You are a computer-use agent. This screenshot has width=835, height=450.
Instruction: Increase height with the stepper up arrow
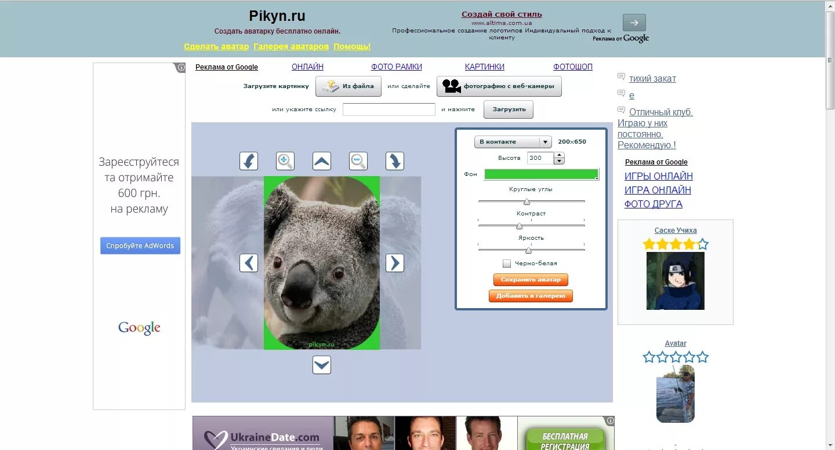tap(559, 155)
